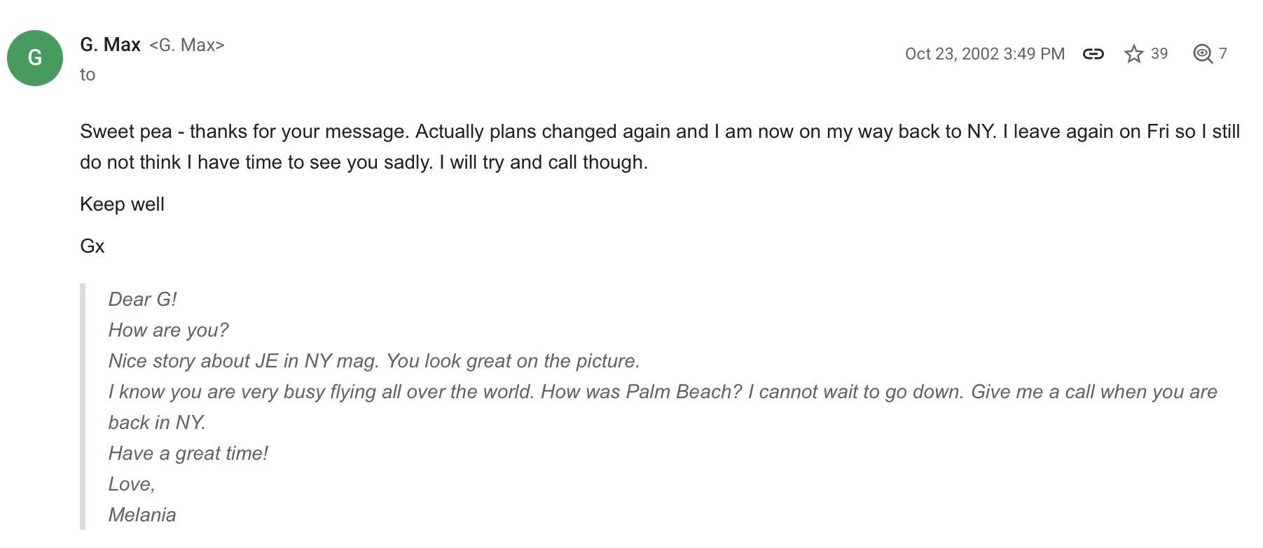Click the star count 39
Image resolution: width=1263 pixels, height=548 pixels.
pyautogui.click(x=1159, y=54)
